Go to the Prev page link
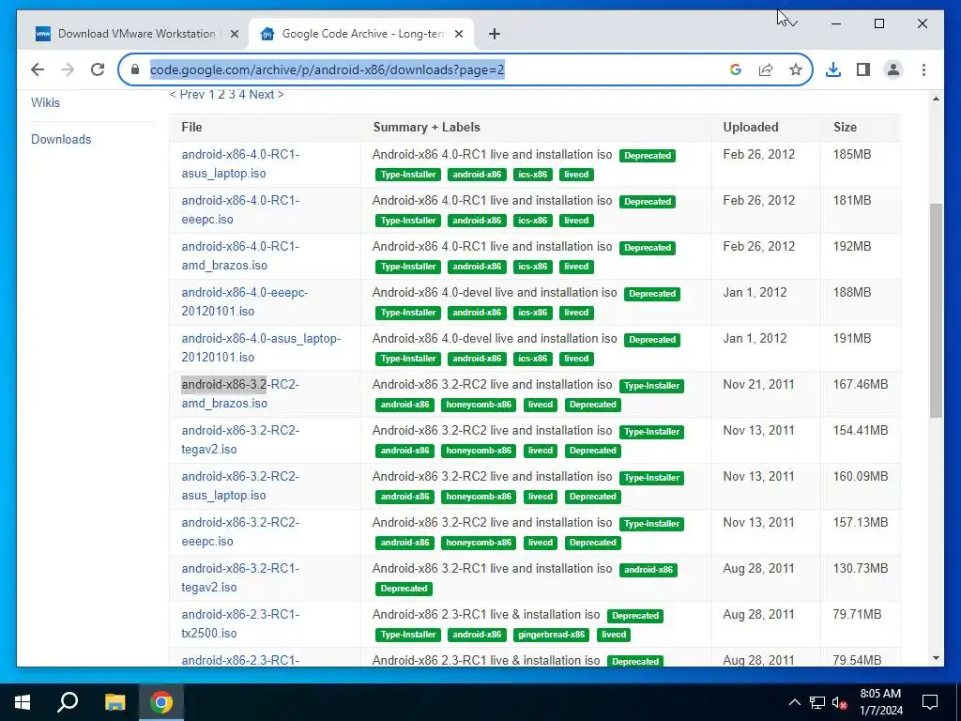Viewport: 961px width, 721px height. click(187, 95)
